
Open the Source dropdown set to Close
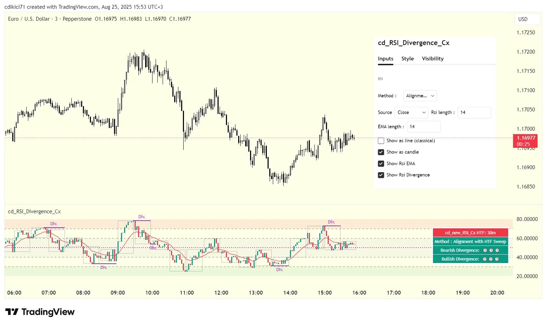point(411,112)
